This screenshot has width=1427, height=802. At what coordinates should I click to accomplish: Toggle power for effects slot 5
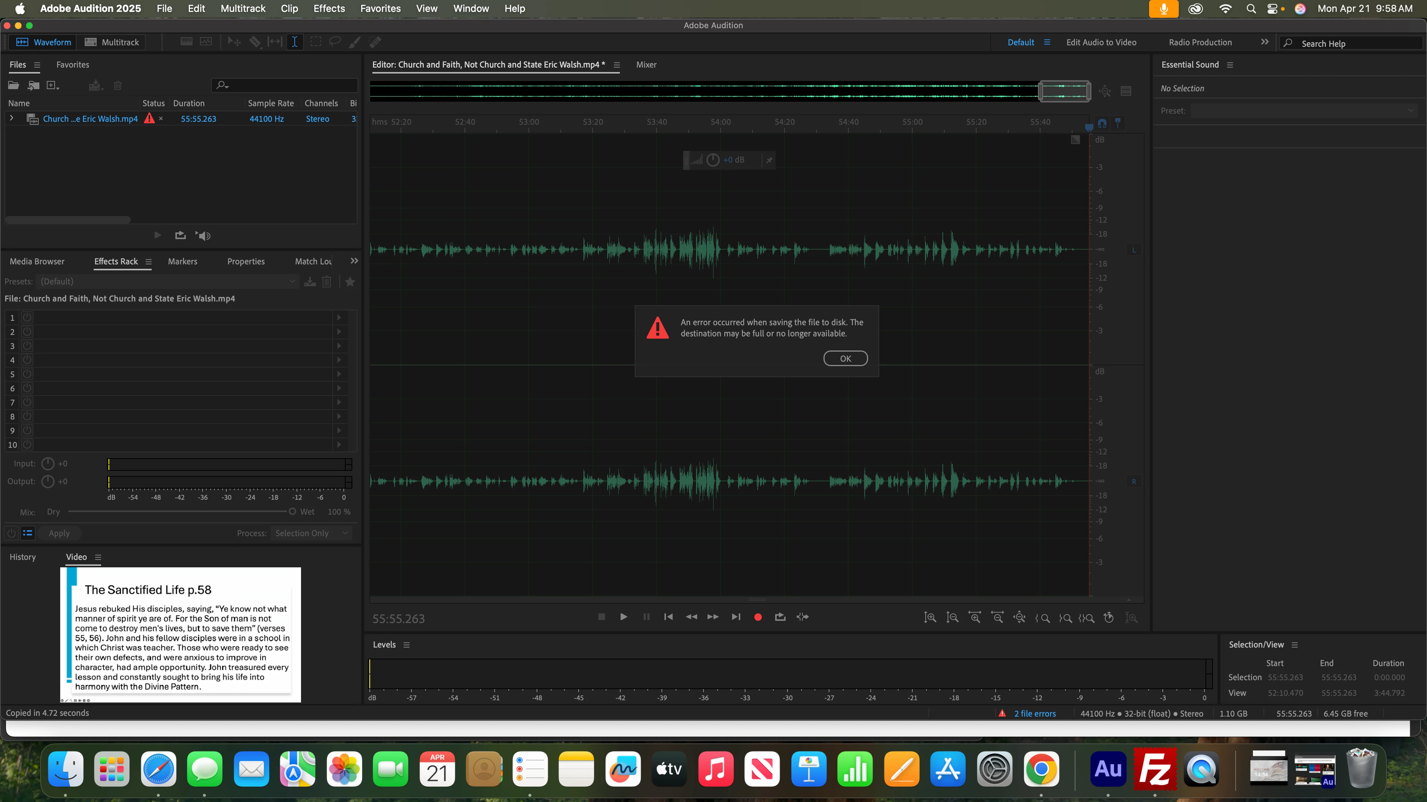[x=27, y=374]
